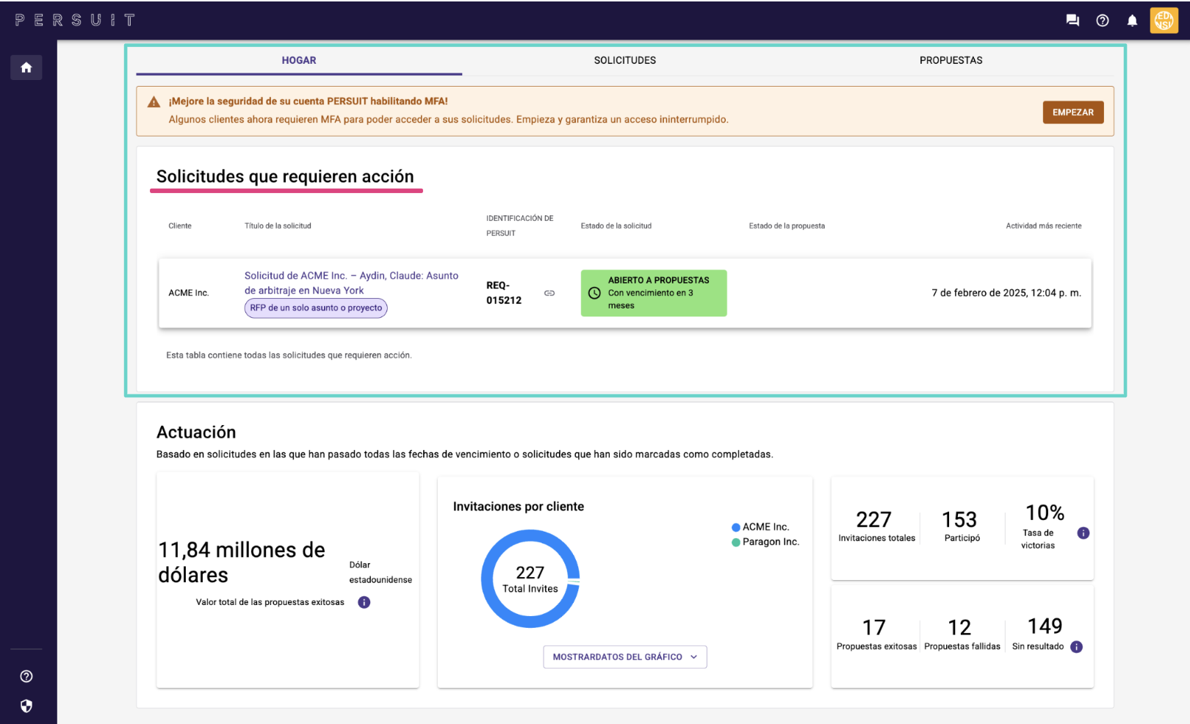Open Solicitud de ACME Inc. arbitraje link

tap(351, 283)
